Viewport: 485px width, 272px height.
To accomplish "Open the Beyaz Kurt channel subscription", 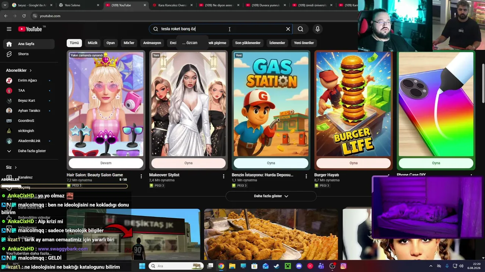I will 29,100.
